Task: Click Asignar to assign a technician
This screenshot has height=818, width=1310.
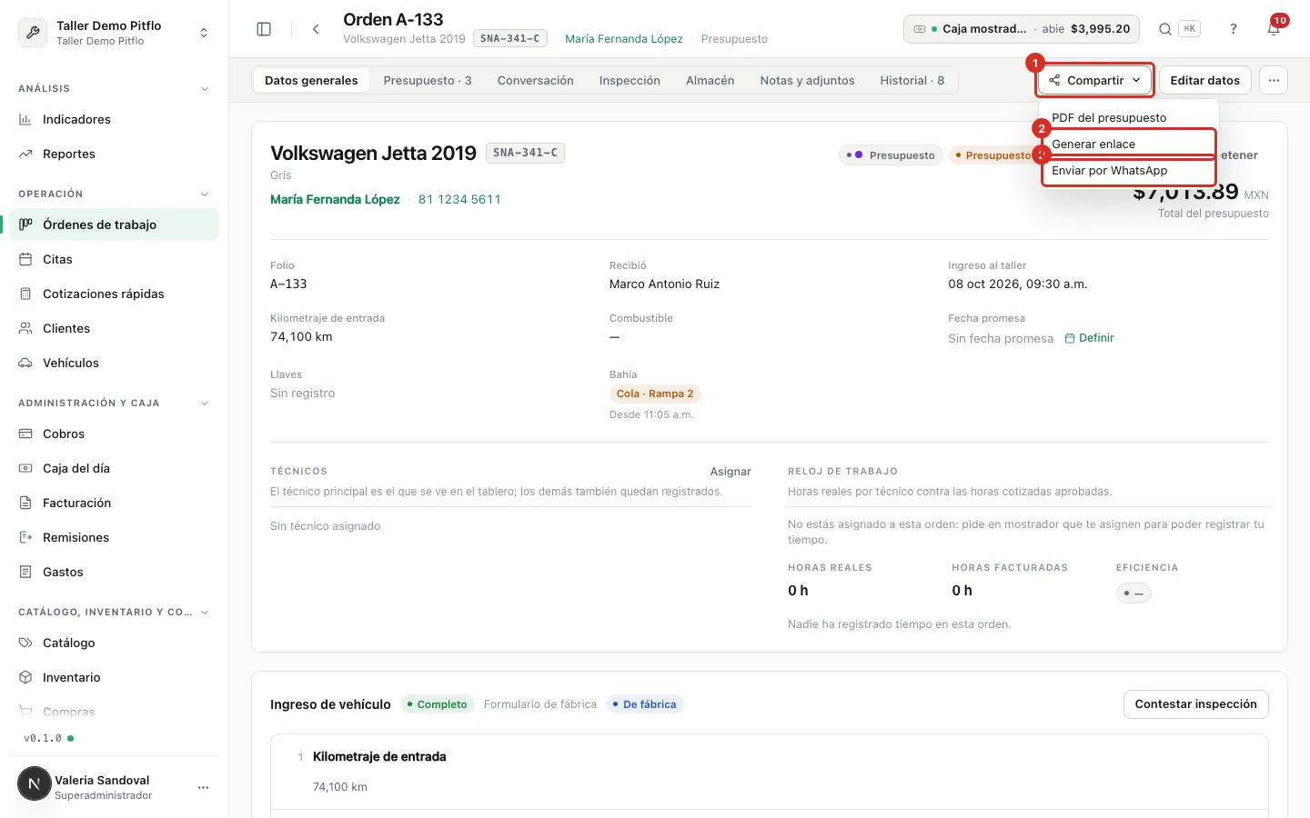Action: 731,472
